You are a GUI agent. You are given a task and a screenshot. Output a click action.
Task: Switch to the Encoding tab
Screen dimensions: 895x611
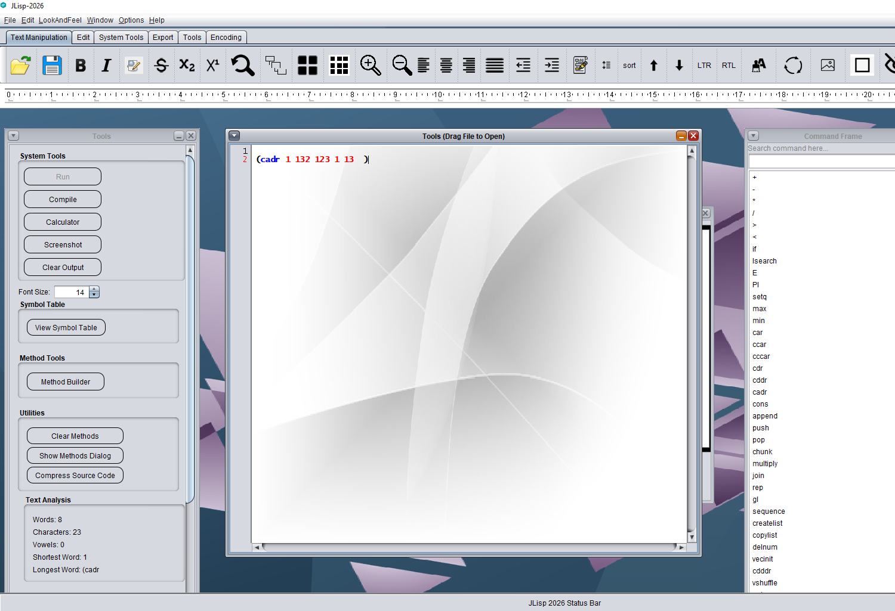point(226,37)
